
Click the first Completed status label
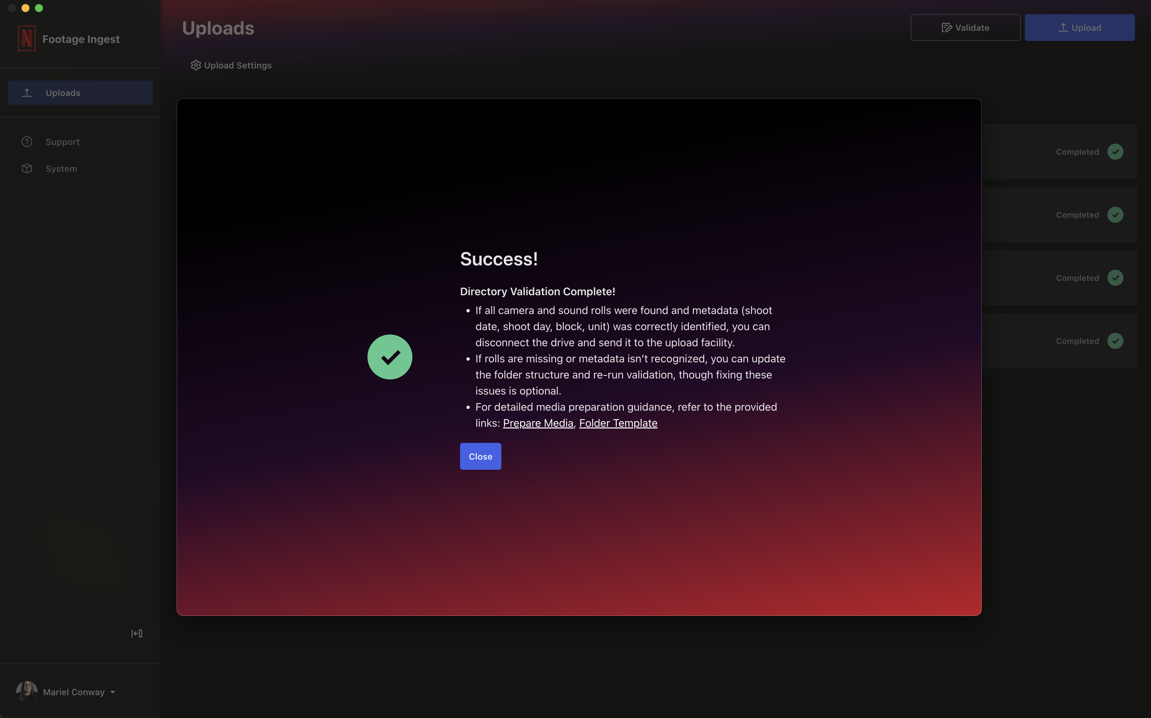(x=1078, y=152)
